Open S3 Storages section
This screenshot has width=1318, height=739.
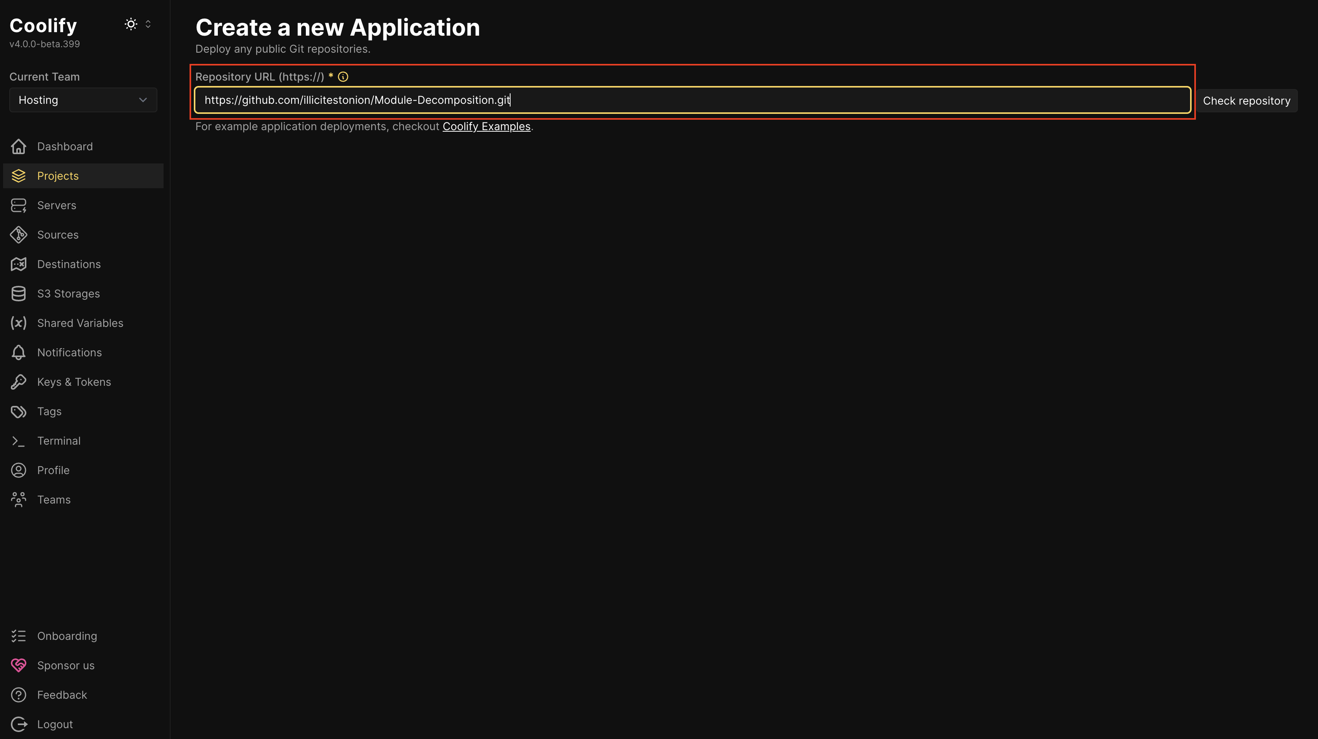[x=69, y=293]
